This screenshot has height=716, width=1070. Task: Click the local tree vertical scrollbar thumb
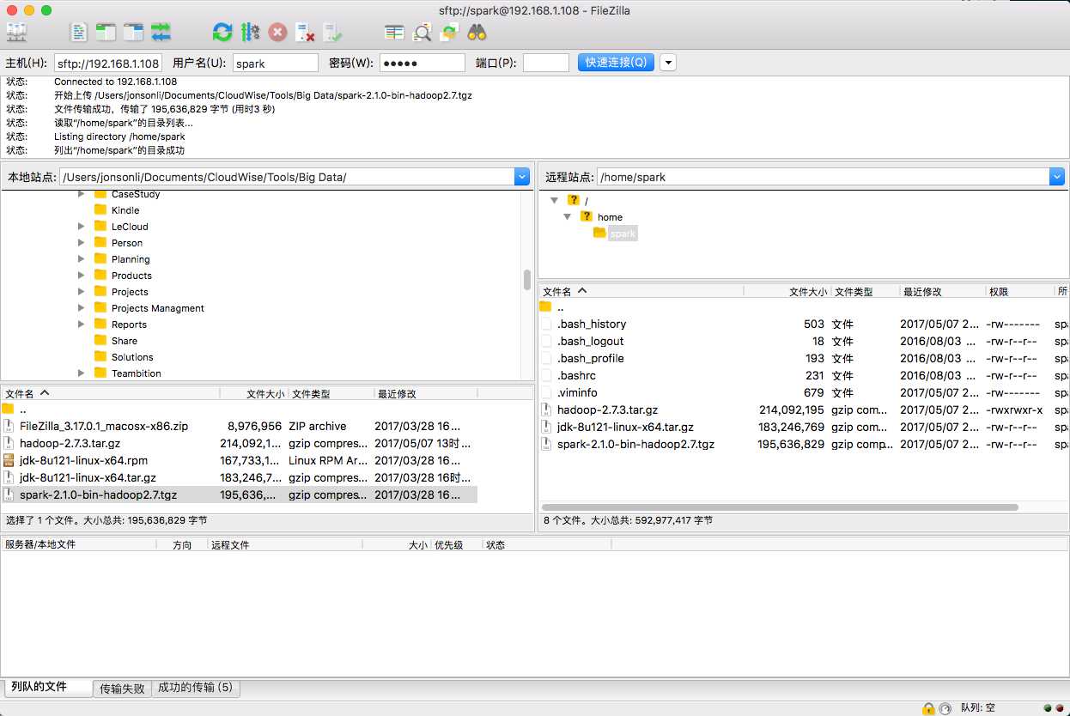526,280
